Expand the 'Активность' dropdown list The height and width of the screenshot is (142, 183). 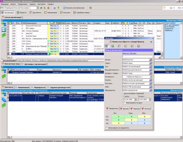coord(150,77)
